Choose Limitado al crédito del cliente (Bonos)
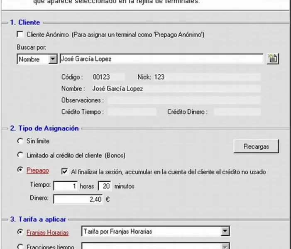Image resolution: width=291 pixels, height=249 pixels. pos(20,155)
